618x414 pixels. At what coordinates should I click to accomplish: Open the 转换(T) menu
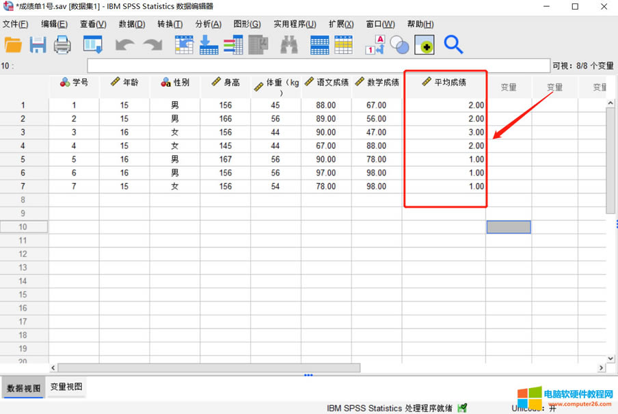click(x=170, y=24)
